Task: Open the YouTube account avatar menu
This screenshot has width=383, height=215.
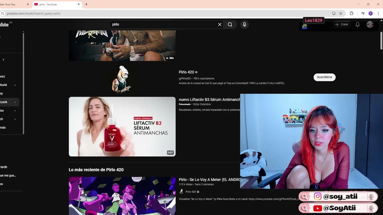Action: coord(370,24)
